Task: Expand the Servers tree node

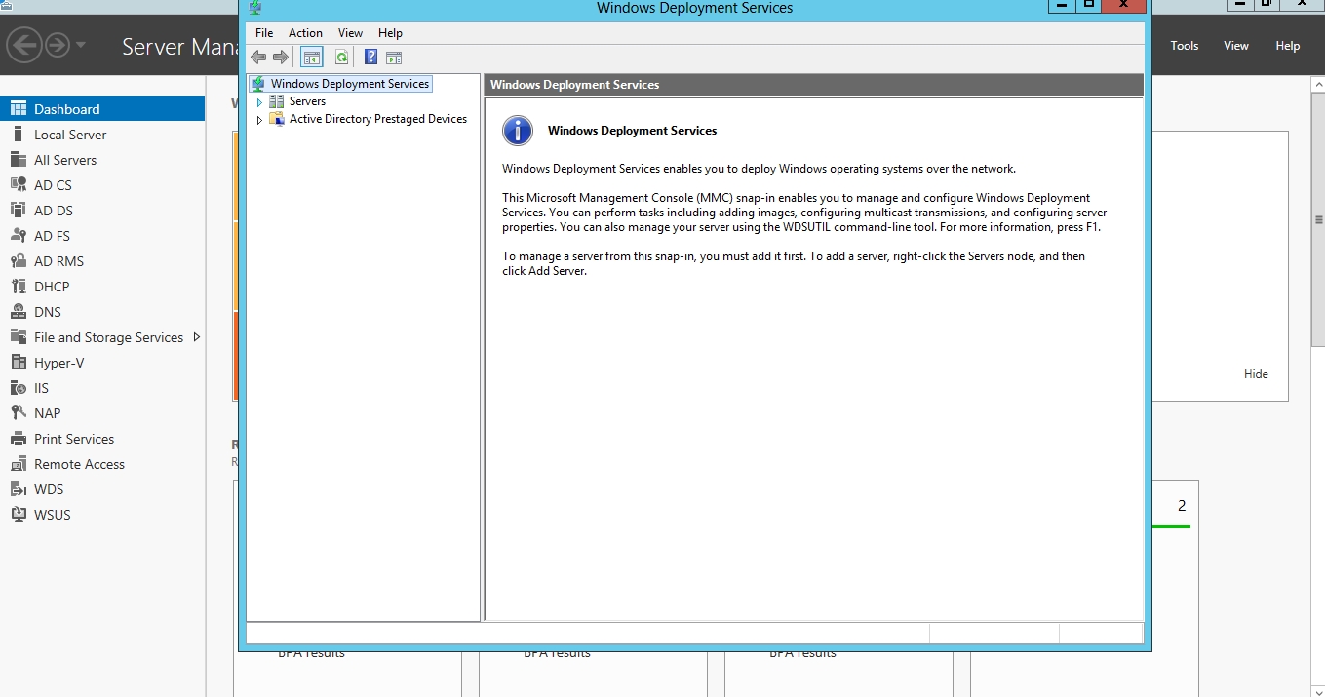Action: click(x=259, y=102)
